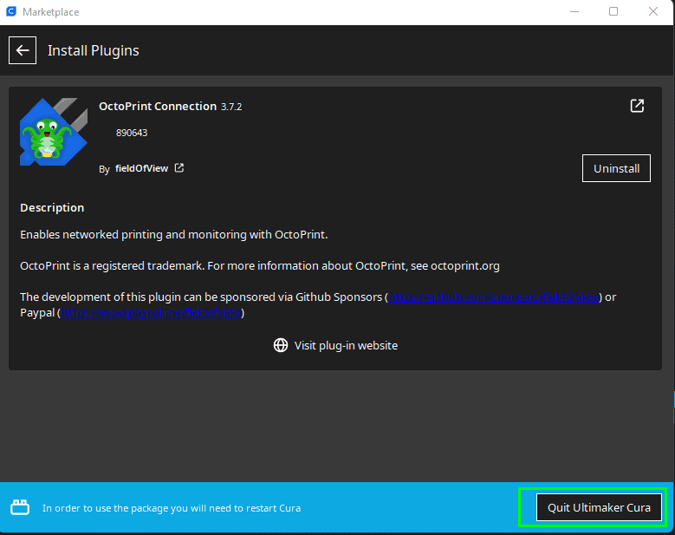This screenshot has width=675, height=535.
Task: Click "Enables networked printing and monitoring" text
Action: (174, 235)
